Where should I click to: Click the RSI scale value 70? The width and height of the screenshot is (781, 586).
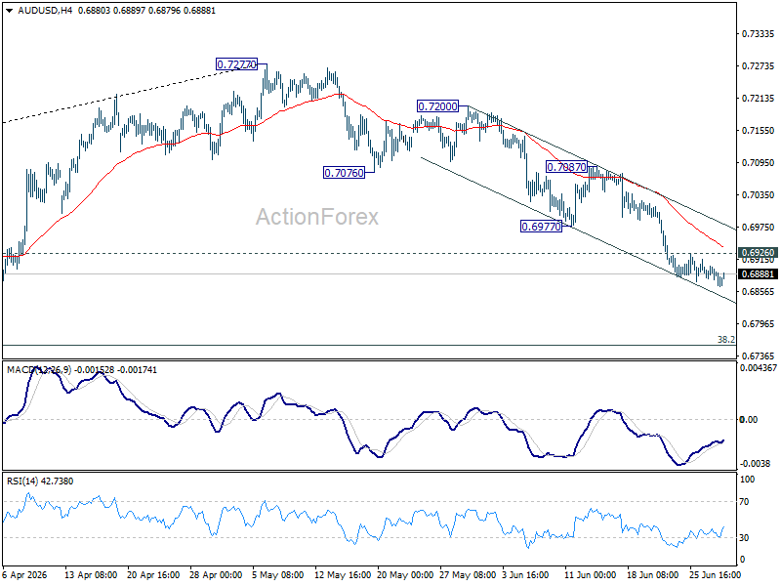tap(744, 502)
